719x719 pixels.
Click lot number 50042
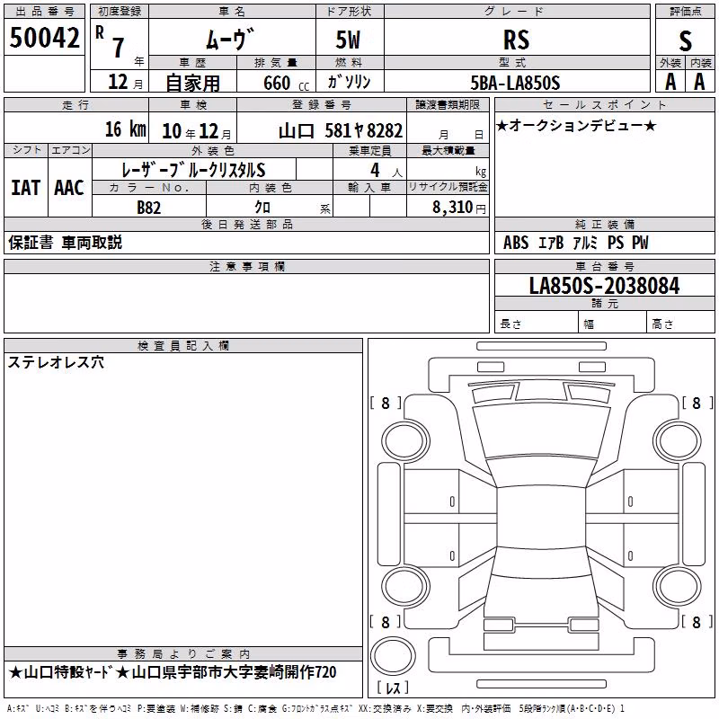[44, 38]
